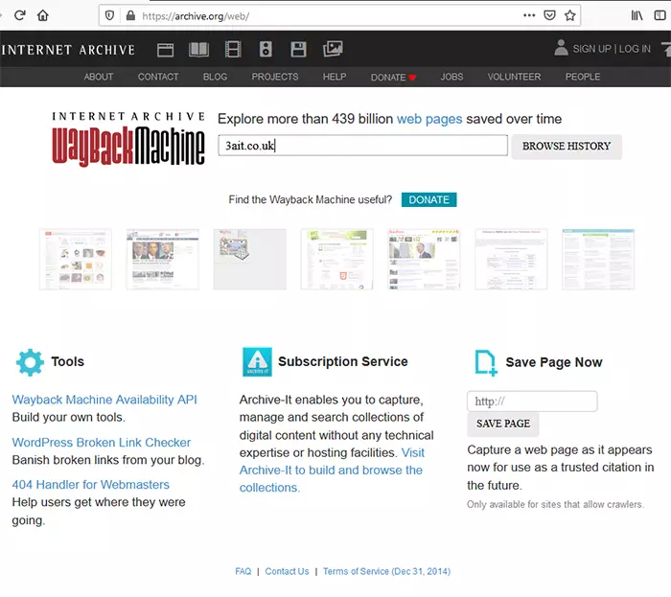
Task: Click the Tools gear icon
Action: pos(30,362)
